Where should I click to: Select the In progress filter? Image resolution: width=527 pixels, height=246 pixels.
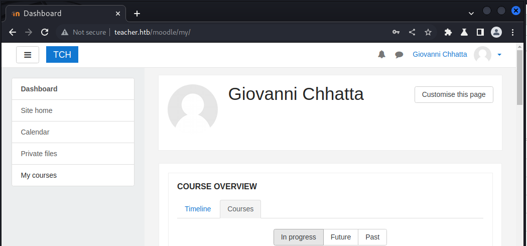[299, 237]
